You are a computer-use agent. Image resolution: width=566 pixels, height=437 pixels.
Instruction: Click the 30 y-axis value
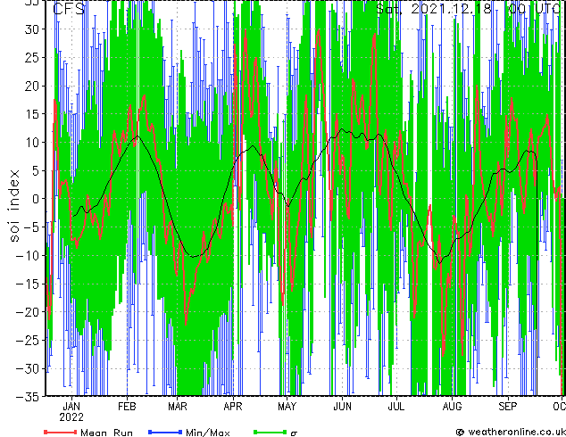pyautogui.click(x=32, y=29)
